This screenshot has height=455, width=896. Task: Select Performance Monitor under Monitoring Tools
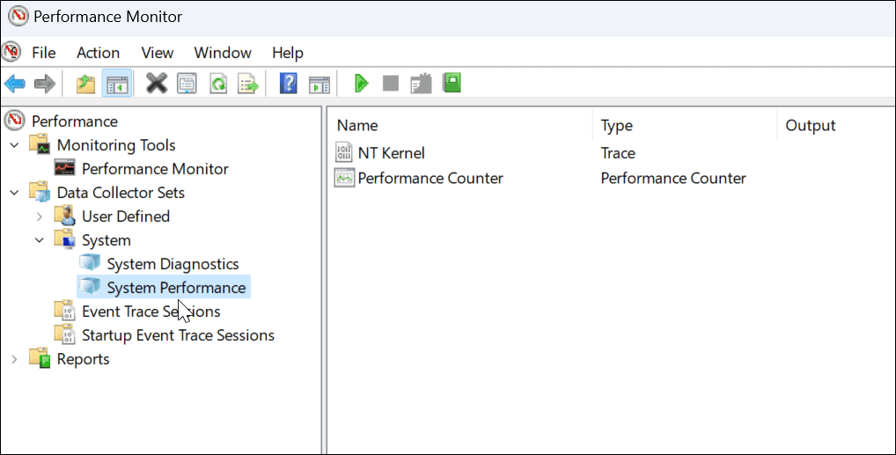tap(155, 169)
